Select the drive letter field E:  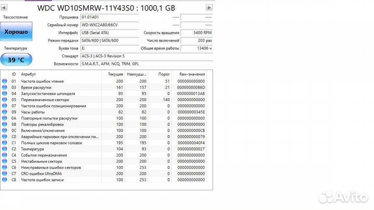110,48
